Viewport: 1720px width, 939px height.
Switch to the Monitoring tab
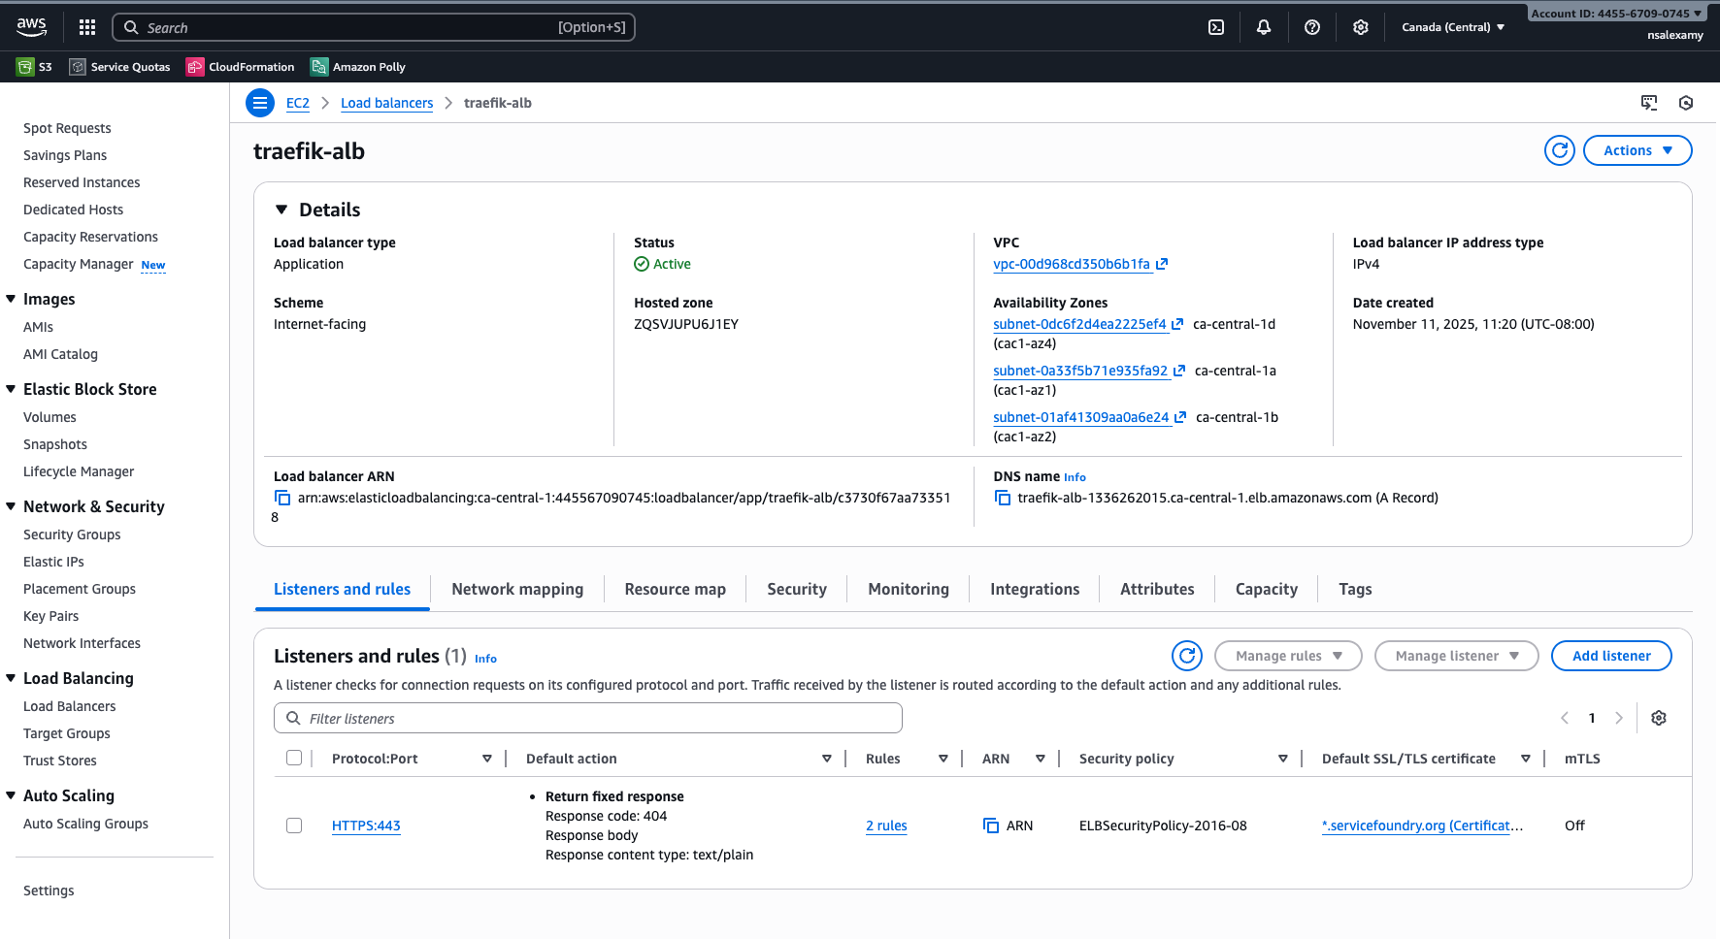pos(908,589)
